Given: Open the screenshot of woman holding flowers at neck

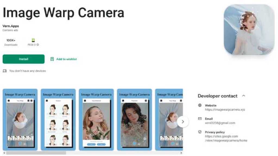Looking at the screenshot, I should tap(96, 120).
